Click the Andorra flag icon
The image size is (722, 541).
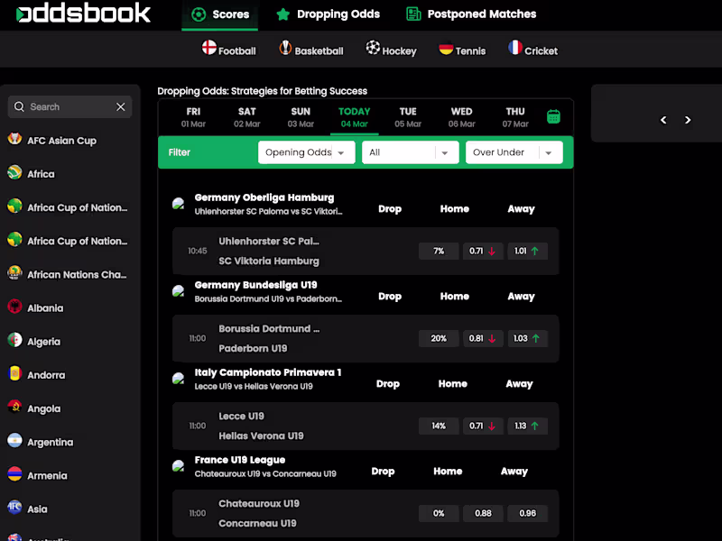click(14, 373)
